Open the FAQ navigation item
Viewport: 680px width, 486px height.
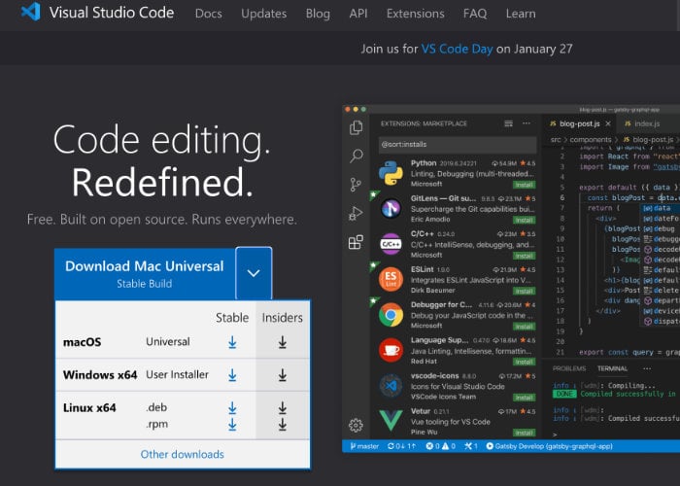(475, 14)
